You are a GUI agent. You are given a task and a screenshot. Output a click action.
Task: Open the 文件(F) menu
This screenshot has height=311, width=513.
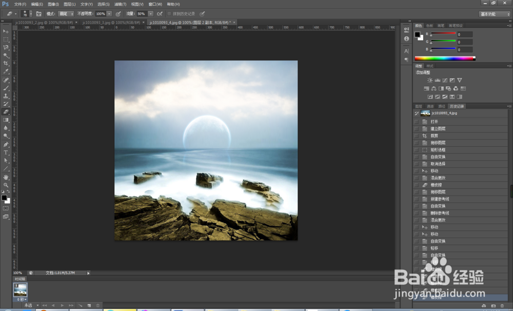pos(20,4)
